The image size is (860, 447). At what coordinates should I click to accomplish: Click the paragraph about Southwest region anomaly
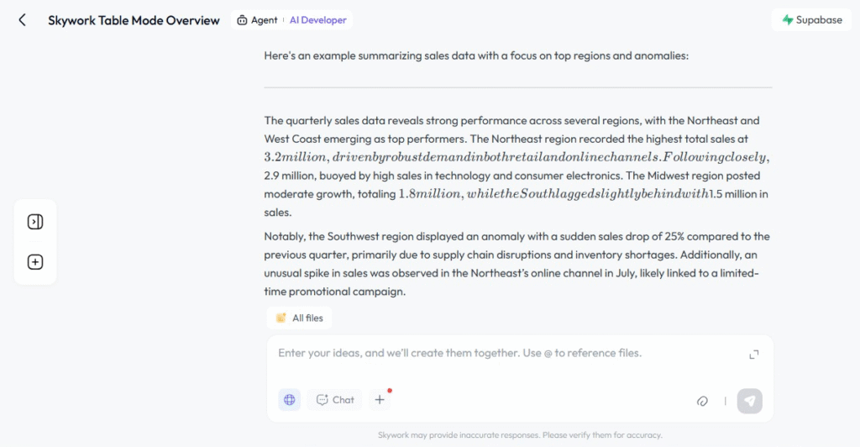pos(517,264)
